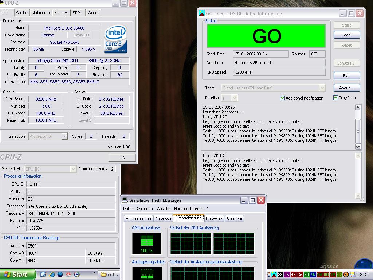
Task: Open the Select CPU #0 dropdown
Action: pyautogui.click(x=73, y=169)
